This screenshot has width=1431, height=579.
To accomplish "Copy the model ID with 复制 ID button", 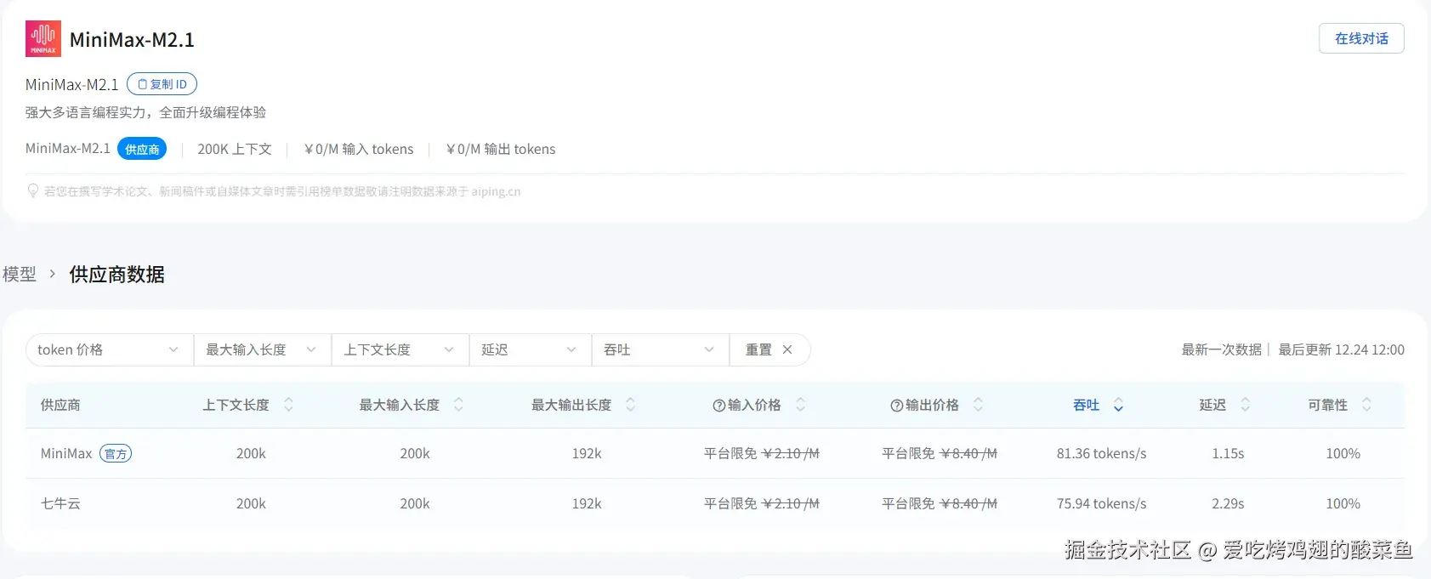I will click(162, 84).
